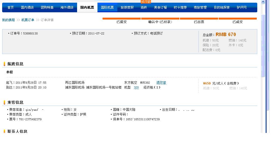Click the aircraft type 320 link
Viewport: 275px width, 142px height.
click(136, 88)
